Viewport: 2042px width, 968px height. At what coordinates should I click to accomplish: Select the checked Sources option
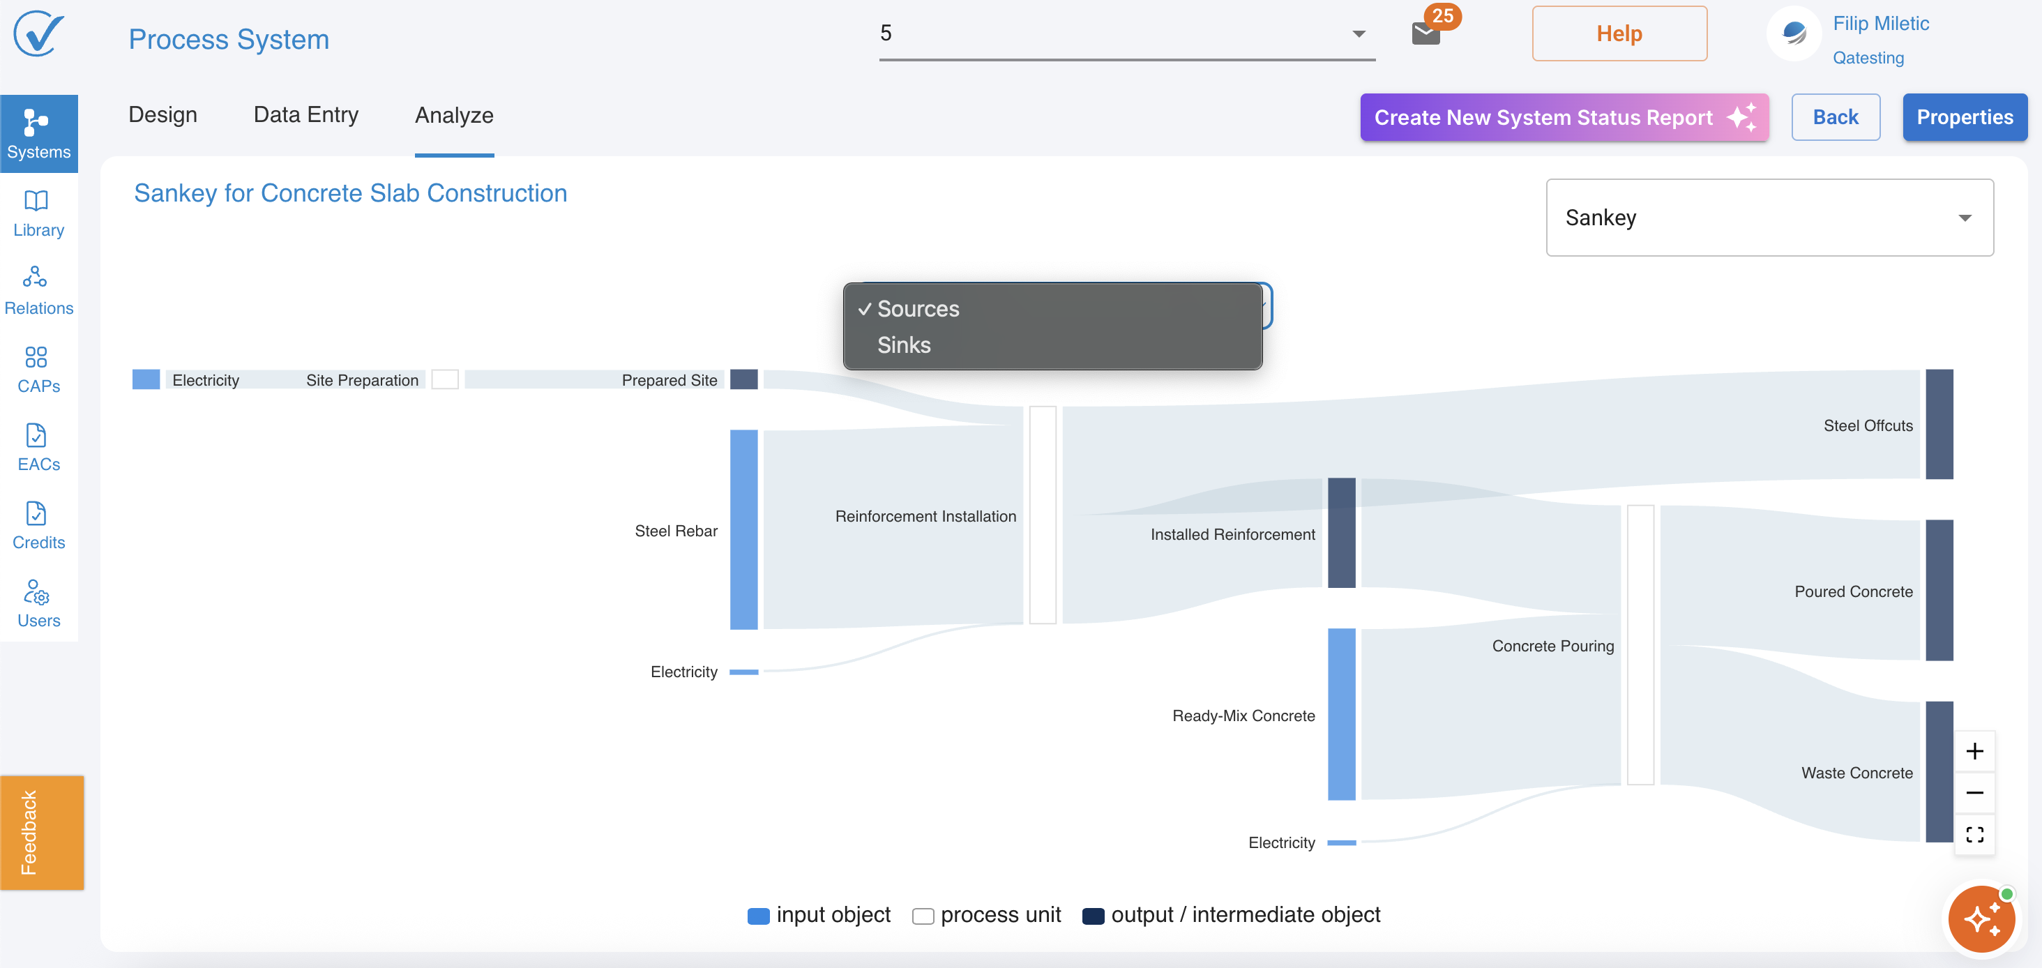(x=917, y=308)
